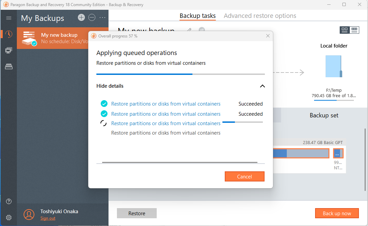Click the My Backups heading
Viewport: 368px width, 226px height.
(x=42, y=18)
